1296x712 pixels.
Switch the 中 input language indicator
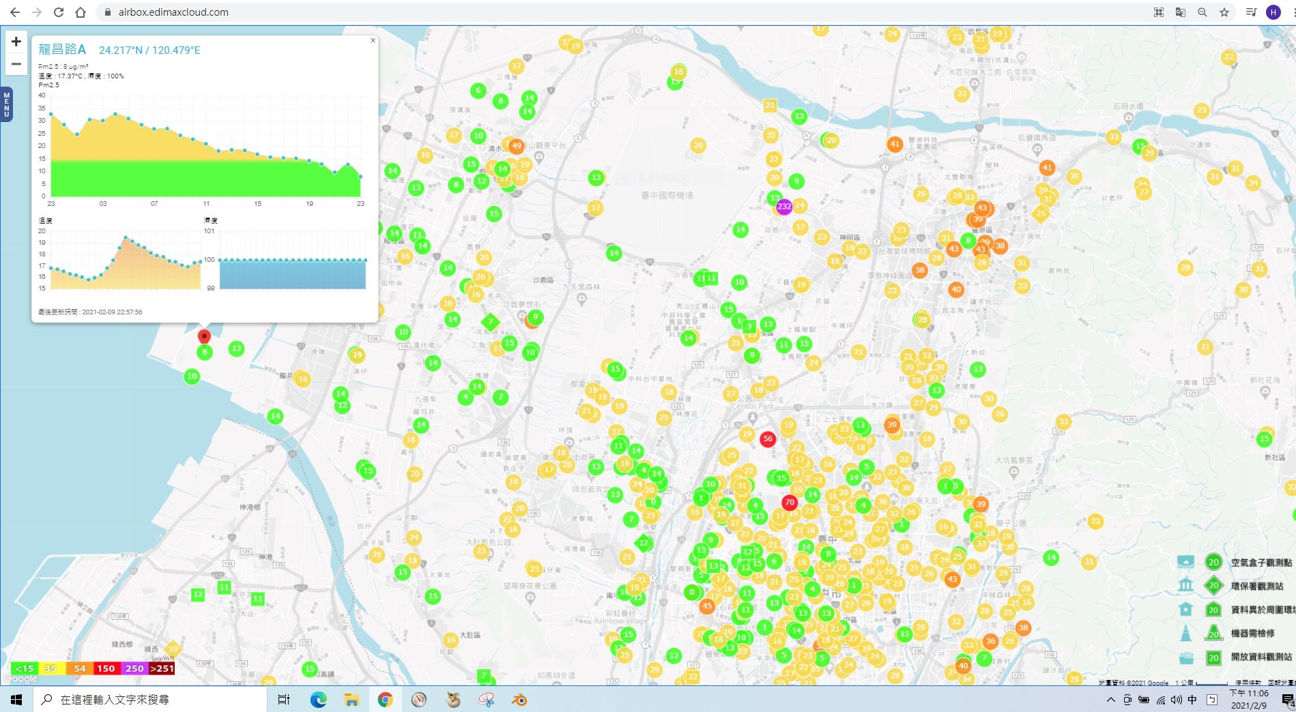click(x=1192, y=700)
